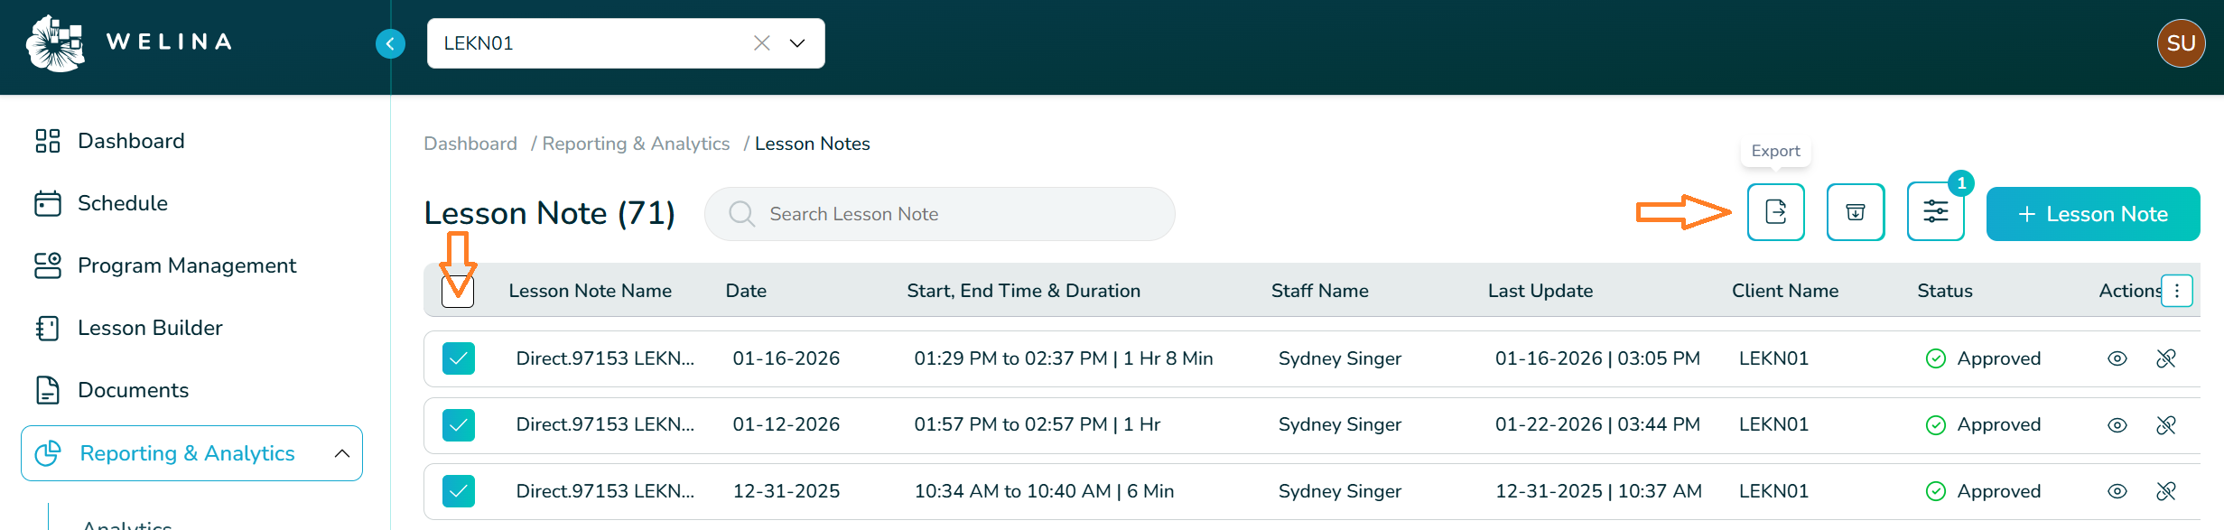Open the filter settings icon
The image size is (2224, 530).
1935,212
